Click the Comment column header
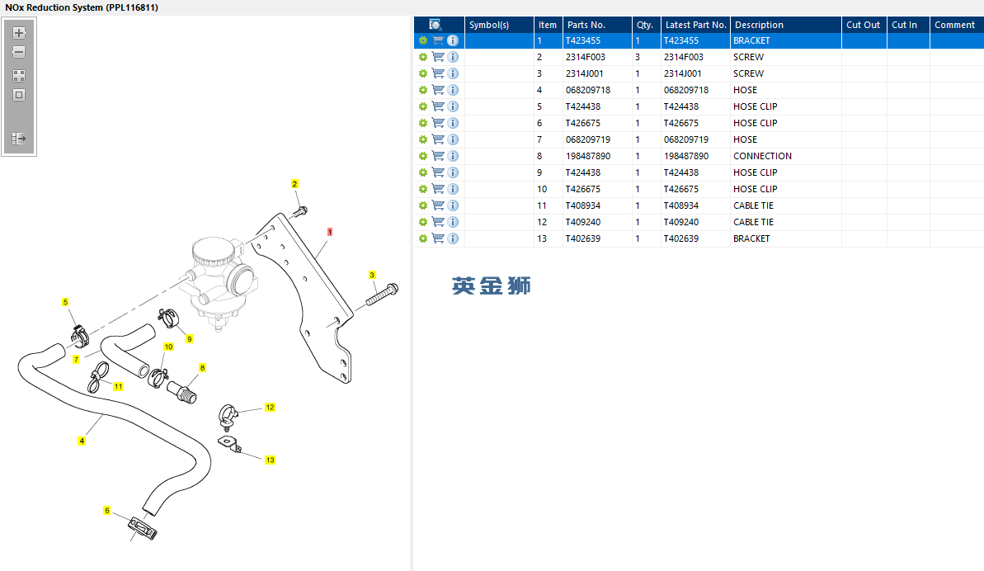The height and width of the screenshot is (571, 984). pos(957,25)
